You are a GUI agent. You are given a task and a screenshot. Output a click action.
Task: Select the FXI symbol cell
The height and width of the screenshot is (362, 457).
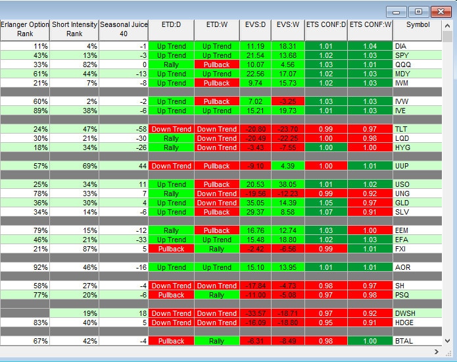click(x=418, y=249)
